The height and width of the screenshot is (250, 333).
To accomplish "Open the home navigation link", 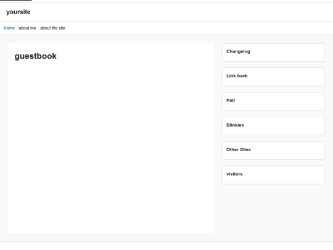I will pyautogui.click(x=9, y=28).
